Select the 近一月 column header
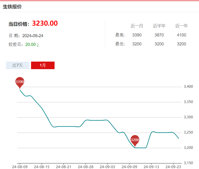The image size is (199, 169). (x=137, y=26)
